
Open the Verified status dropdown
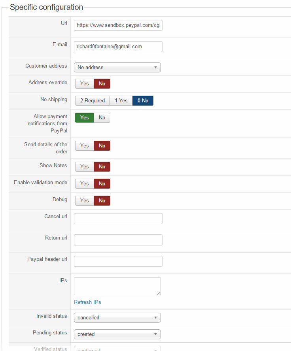click(117, 349)
